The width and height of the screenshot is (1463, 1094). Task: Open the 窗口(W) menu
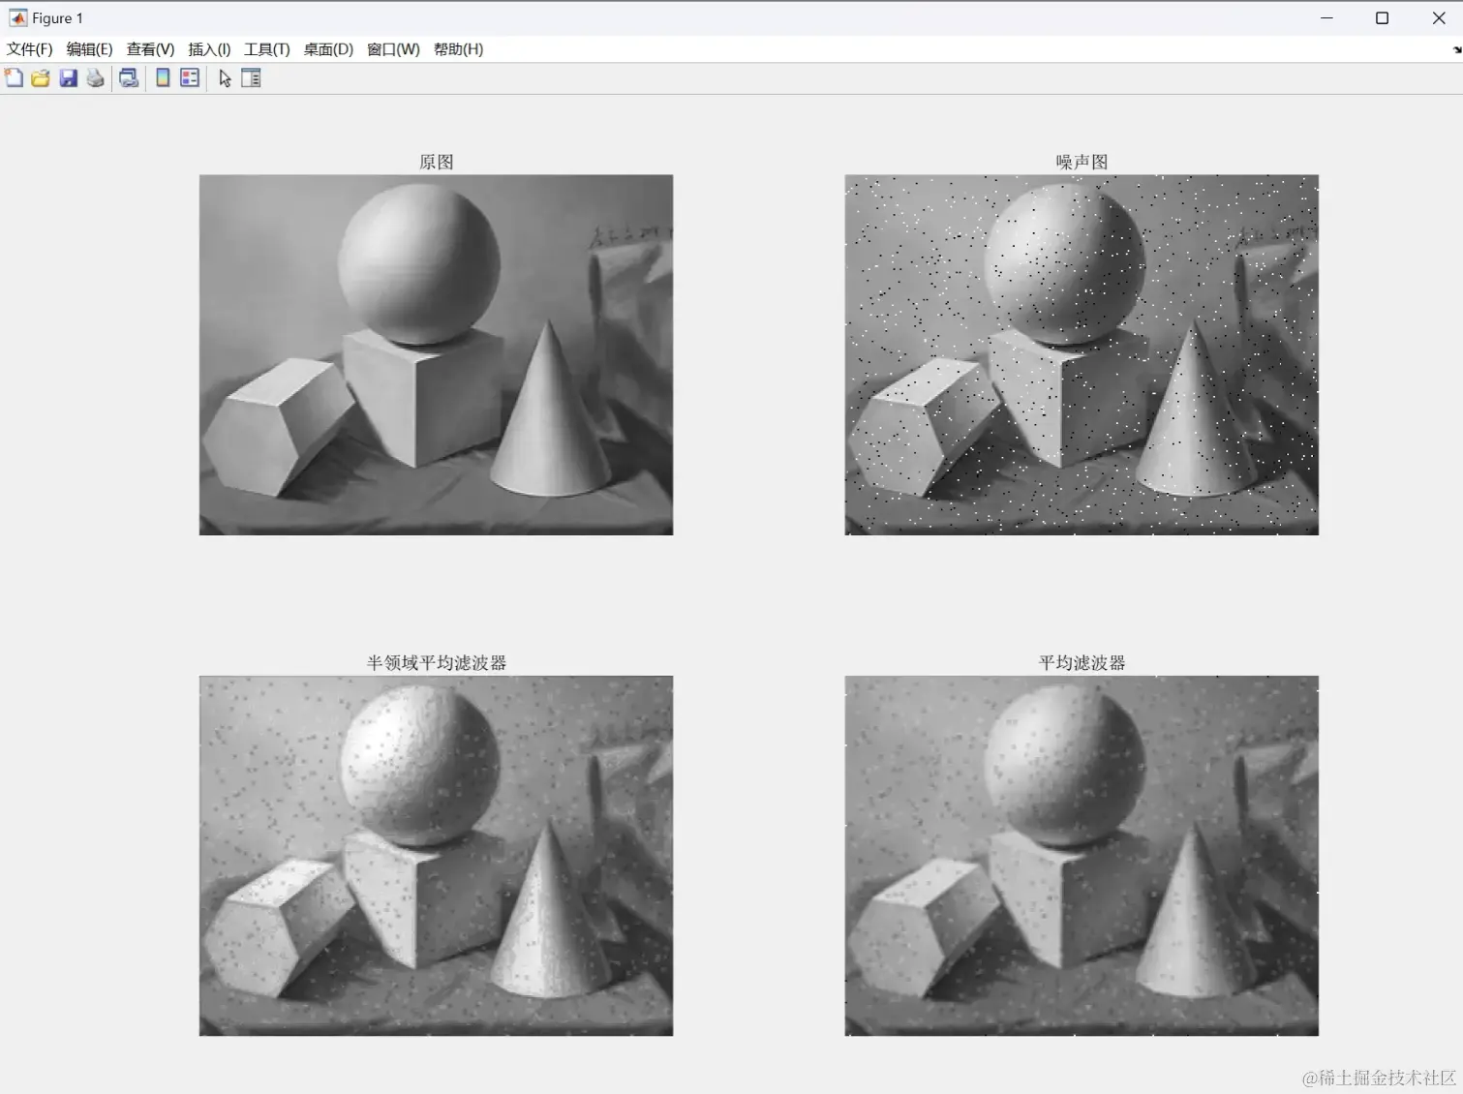coord(393,49)
